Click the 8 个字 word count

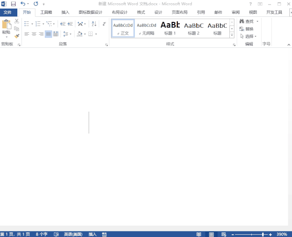(x=42, y=234)
